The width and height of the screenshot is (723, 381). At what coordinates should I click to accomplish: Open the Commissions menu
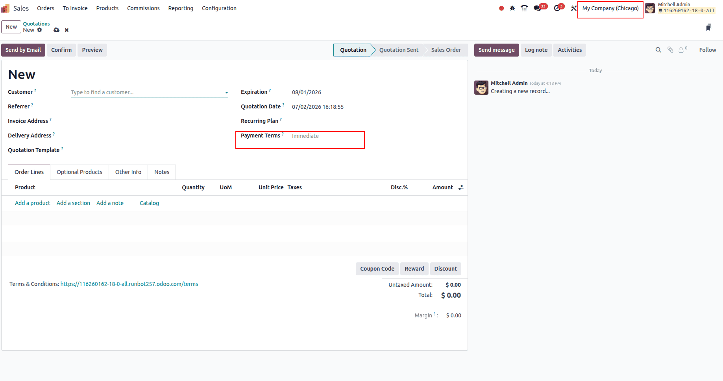143,8
